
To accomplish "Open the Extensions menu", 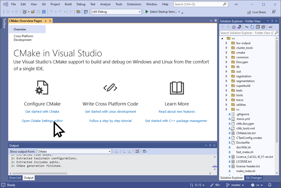I will 134,4.
